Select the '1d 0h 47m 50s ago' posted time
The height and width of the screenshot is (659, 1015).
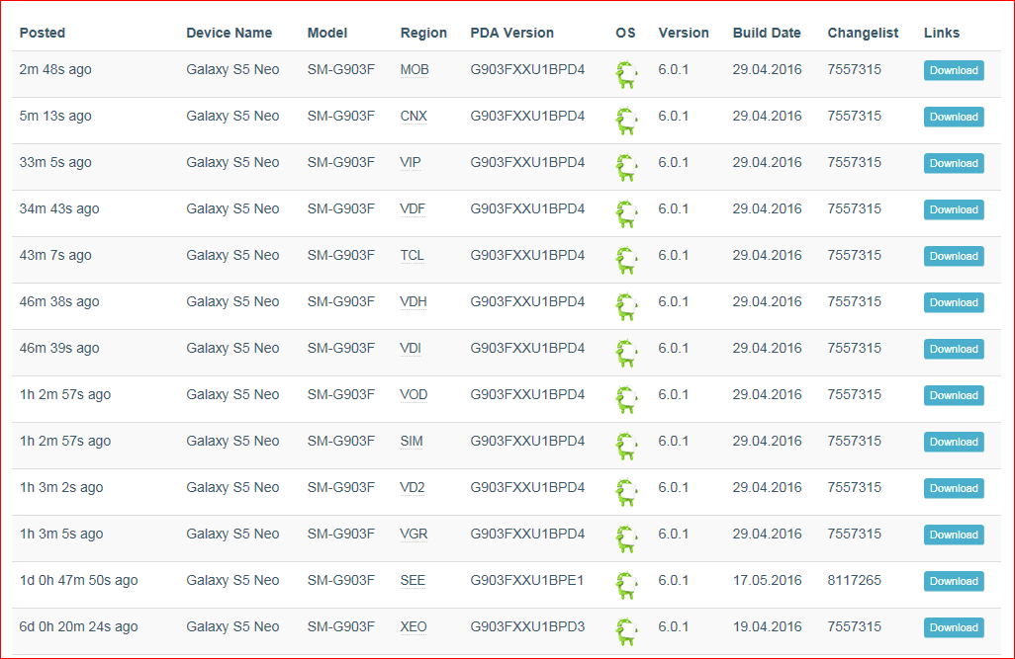click(78, 581)
